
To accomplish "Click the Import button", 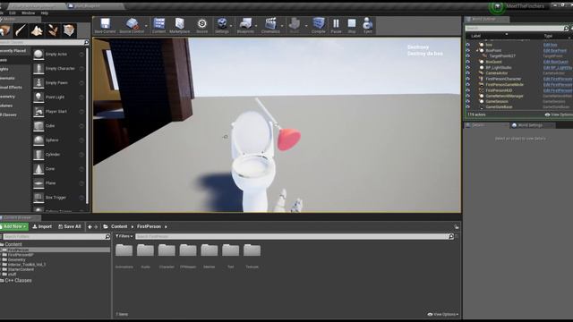I will [42, 226].
